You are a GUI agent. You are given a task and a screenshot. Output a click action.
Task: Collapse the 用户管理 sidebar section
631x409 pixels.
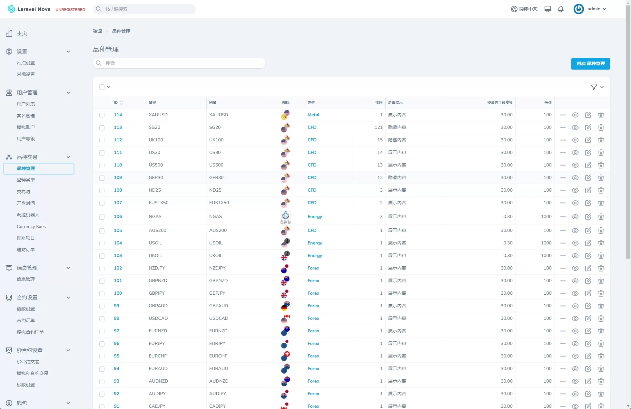[68, 93]
